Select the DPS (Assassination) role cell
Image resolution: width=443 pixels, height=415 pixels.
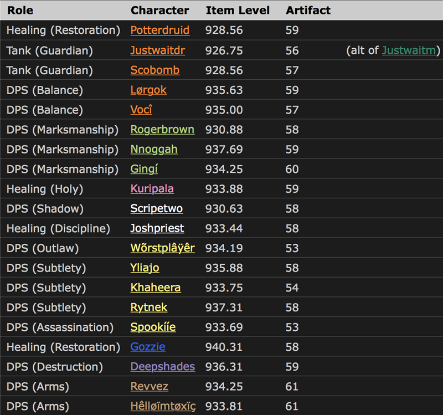point(60,327)
